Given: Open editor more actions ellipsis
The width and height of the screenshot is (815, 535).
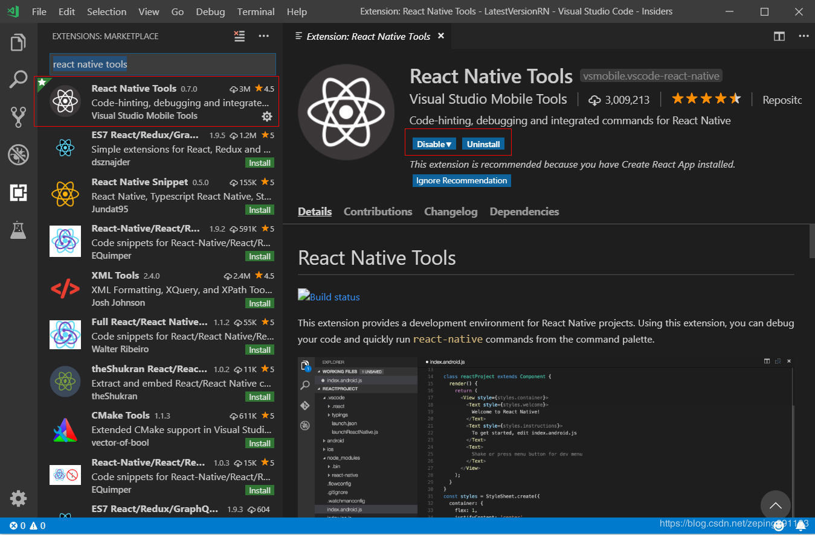Looking at the screenshot, I should (804, 36).
